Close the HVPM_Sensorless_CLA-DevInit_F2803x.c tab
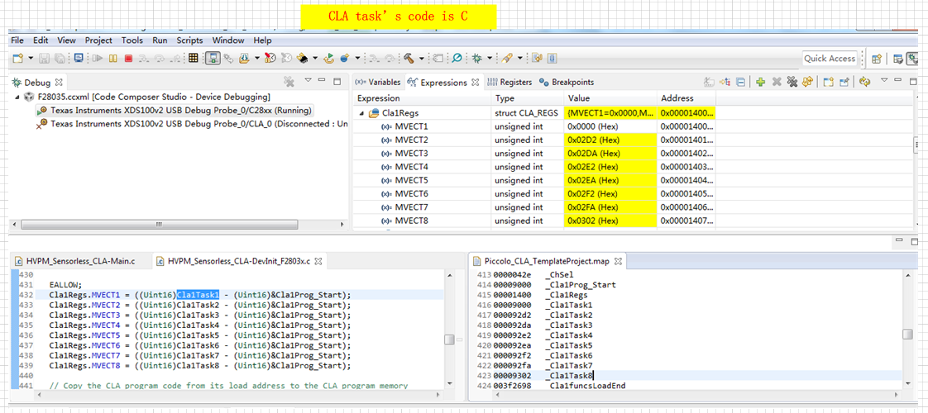The width and height of the screenshot is (928, 413). click(318, 260)
